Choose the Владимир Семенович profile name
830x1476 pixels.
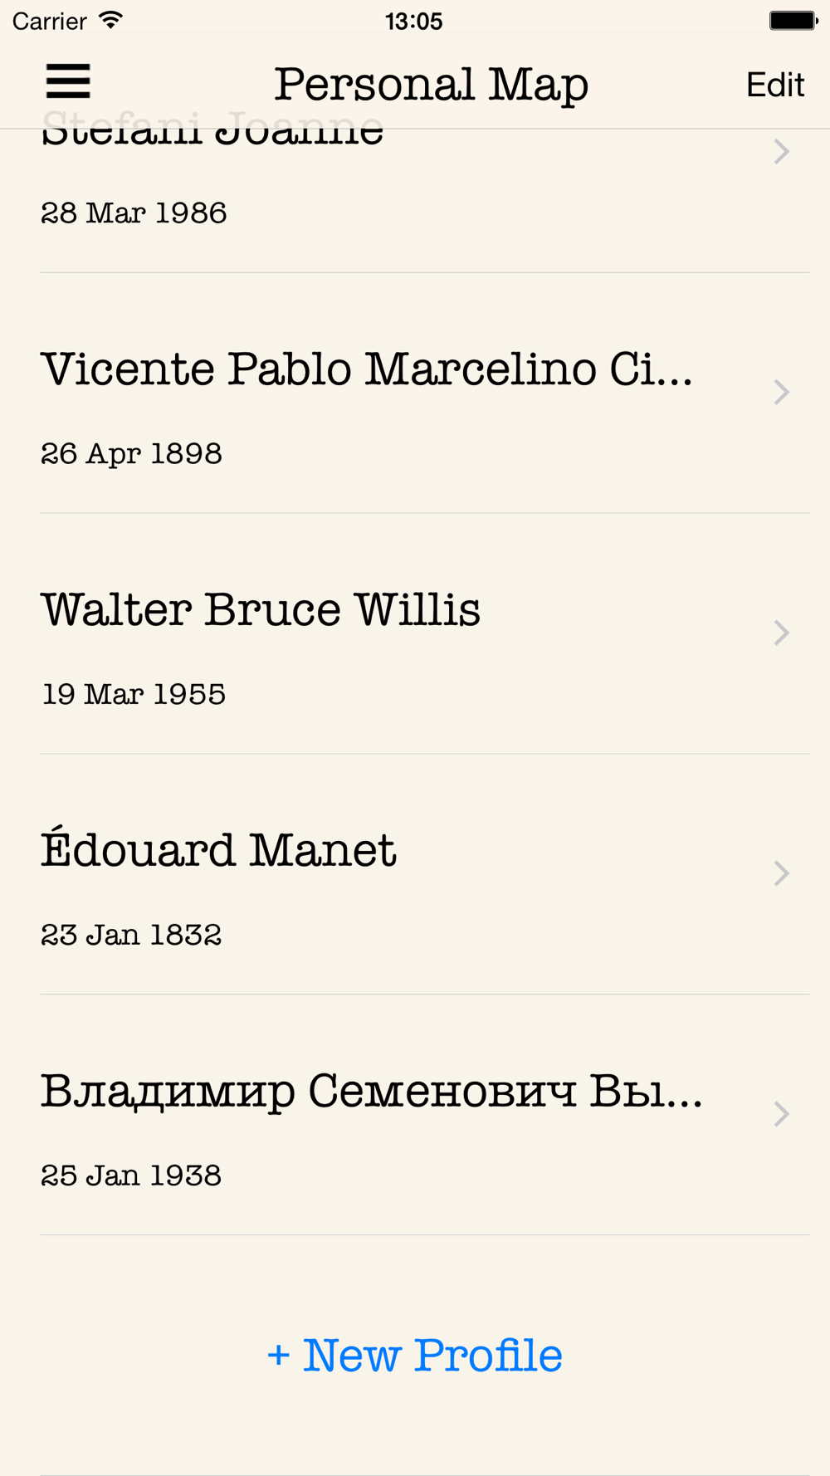tap(371, 1091)
